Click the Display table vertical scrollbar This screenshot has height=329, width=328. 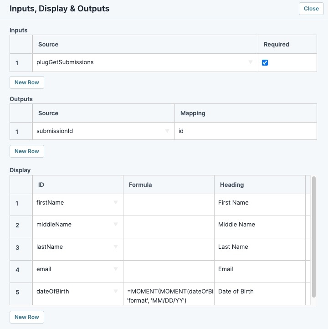pos(314,237)
